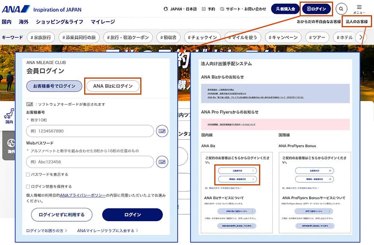This screenshot has width=374, height=245.
Task: Click software keyboard icon beside Webパスワード field
Action: coord(162,162)
